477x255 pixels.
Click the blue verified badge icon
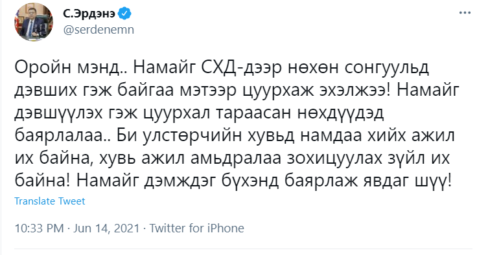[x=124, y=14]
